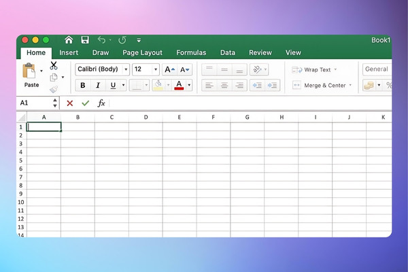Expand the Font Color dropdown arrow
The width and height of the screenshot is (408, 272).
(x=189, y=85)
